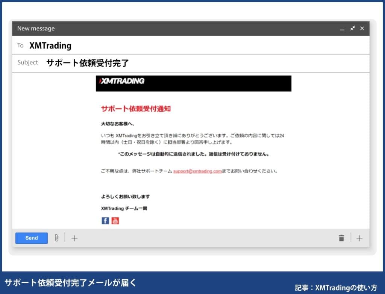385x294 pixels.
Task: Click the red heading サポート依頼受付通知
Action: click(136, 108)
